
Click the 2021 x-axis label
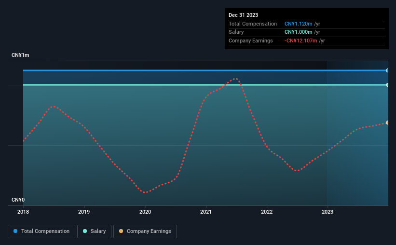(x=206, y=212)
